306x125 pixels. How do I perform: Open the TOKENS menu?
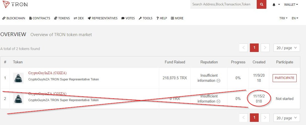62,18
